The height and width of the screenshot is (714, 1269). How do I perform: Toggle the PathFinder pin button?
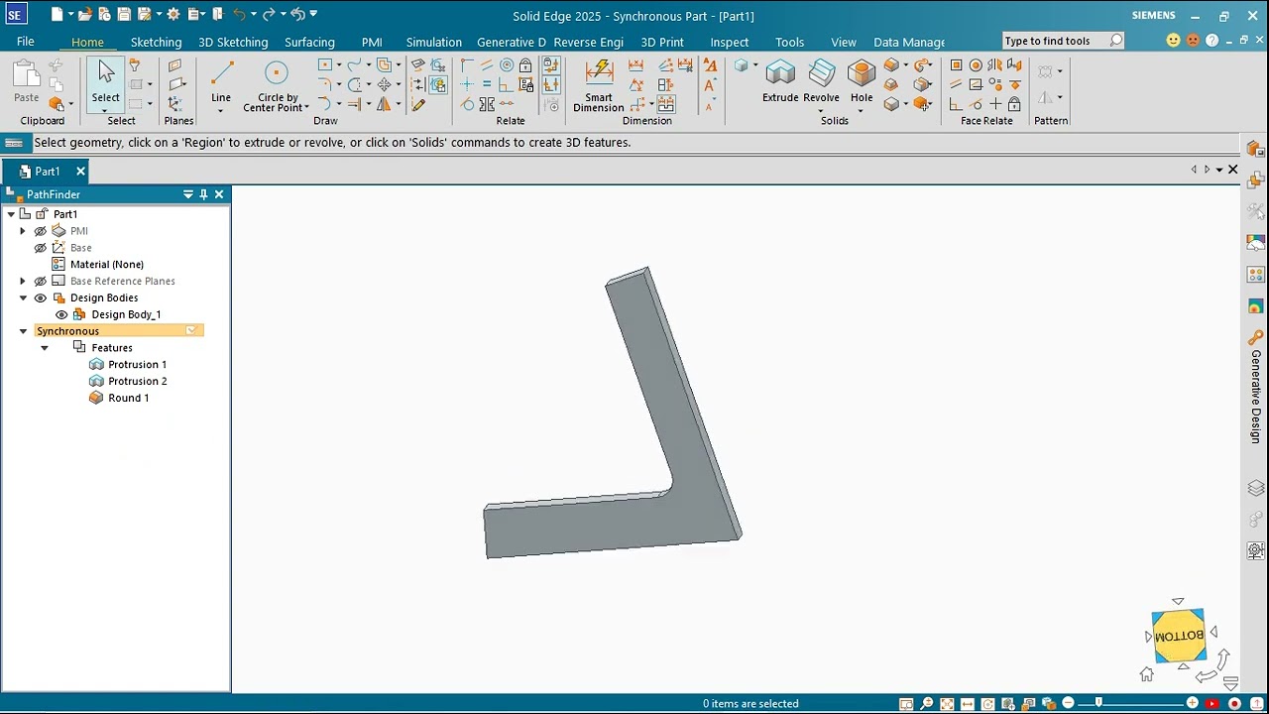203,194
